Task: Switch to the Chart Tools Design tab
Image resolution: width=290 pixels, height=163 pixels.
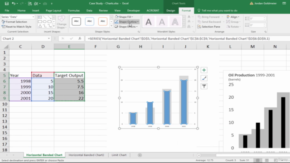Action: [170, 10]
